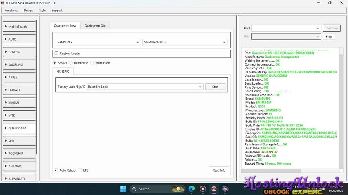Click the EFT taskbar icon

pyautogui.click(x=214, y=189)
